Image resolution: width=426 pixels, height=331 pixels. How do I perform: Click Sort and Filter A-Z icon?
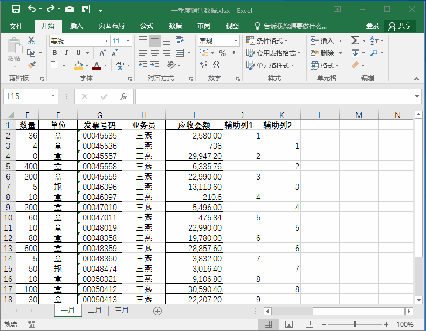pos(374,40)
